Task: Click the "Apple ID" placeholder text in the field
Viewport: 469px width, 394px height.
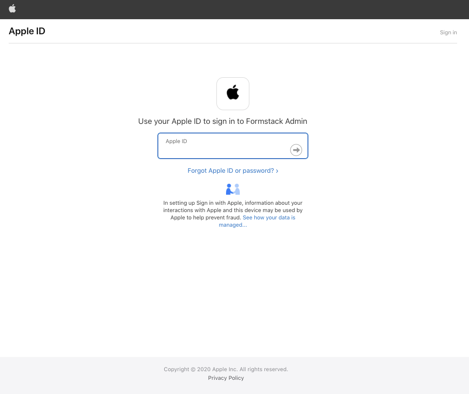Action: 176,141
